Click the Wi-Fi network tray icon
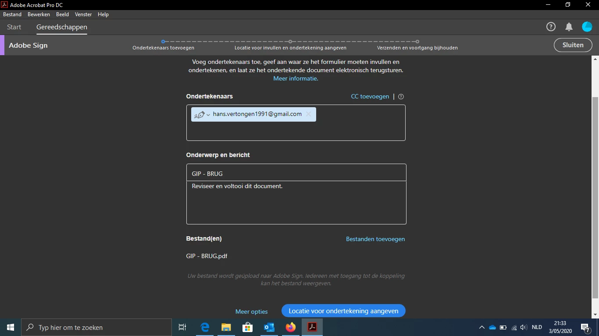This screenshot has width=599, height=336. 514,327
